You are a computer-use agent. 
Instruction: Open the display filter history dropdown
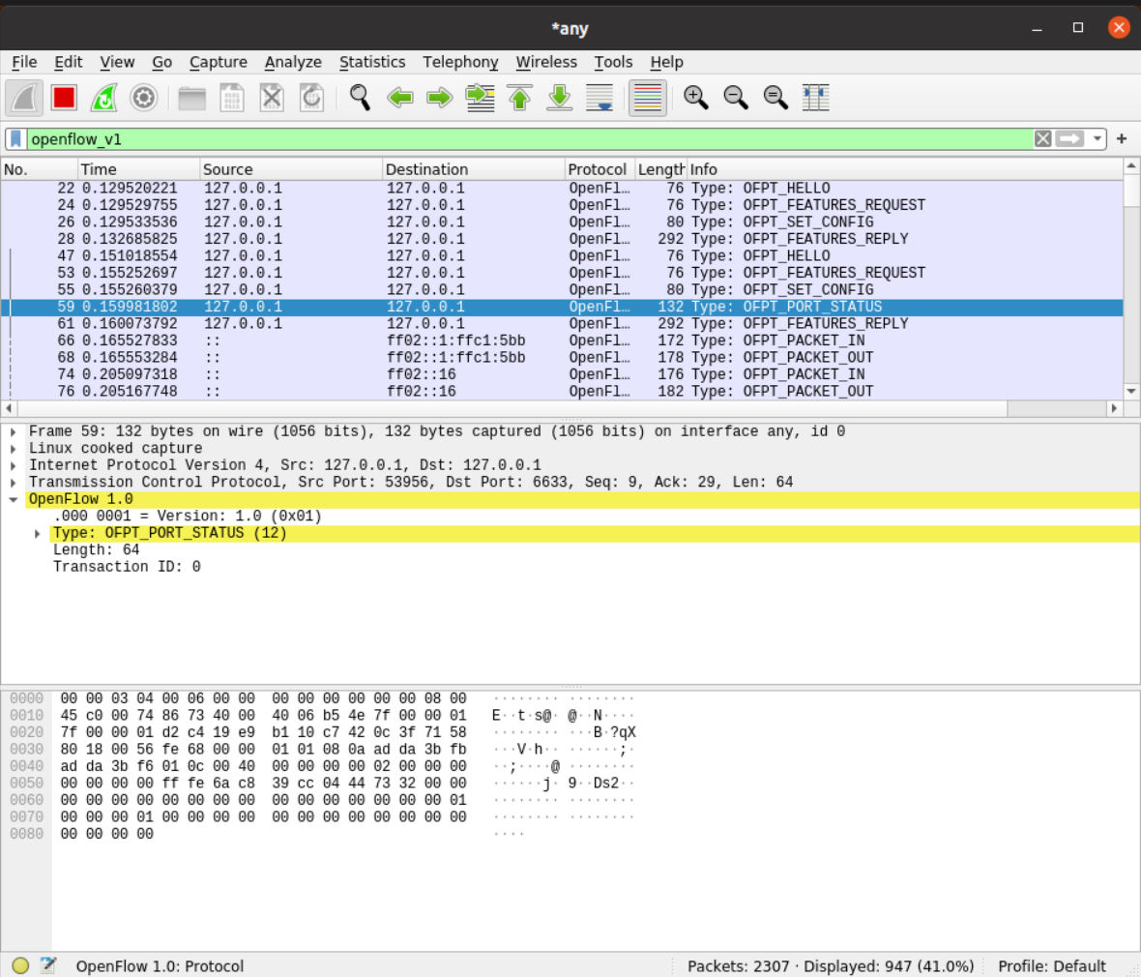(1097, 139)
